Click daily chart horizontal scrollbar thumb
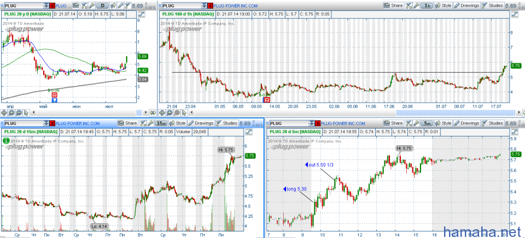 139,112
